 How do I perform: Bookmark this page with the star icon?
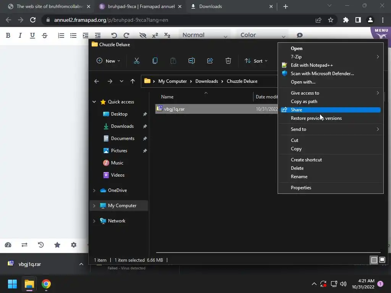point(331,20)
